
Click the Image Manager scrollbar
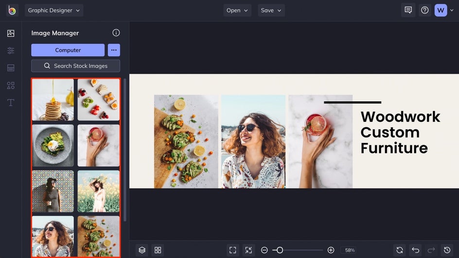(x=125, y=150)
